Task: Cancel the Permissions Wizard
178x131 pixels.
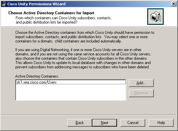Action: click(x=133, y=123)
